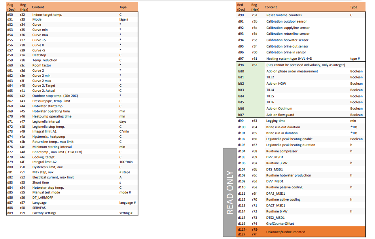375x239 pixels.
Task: Select the 'läge #' type value
Action: coord(124,19)
